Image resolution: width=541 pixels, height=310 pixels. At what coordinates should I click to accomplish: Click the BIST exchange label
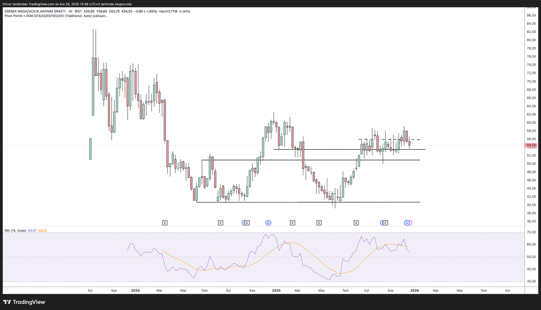click(x=78, y=11)
